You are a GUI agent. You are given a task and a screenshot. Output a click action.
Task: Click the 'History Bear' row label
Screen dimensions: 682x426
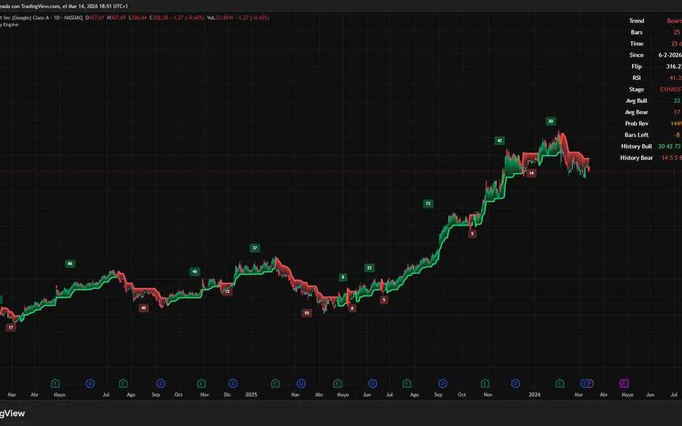coord(637,158)
